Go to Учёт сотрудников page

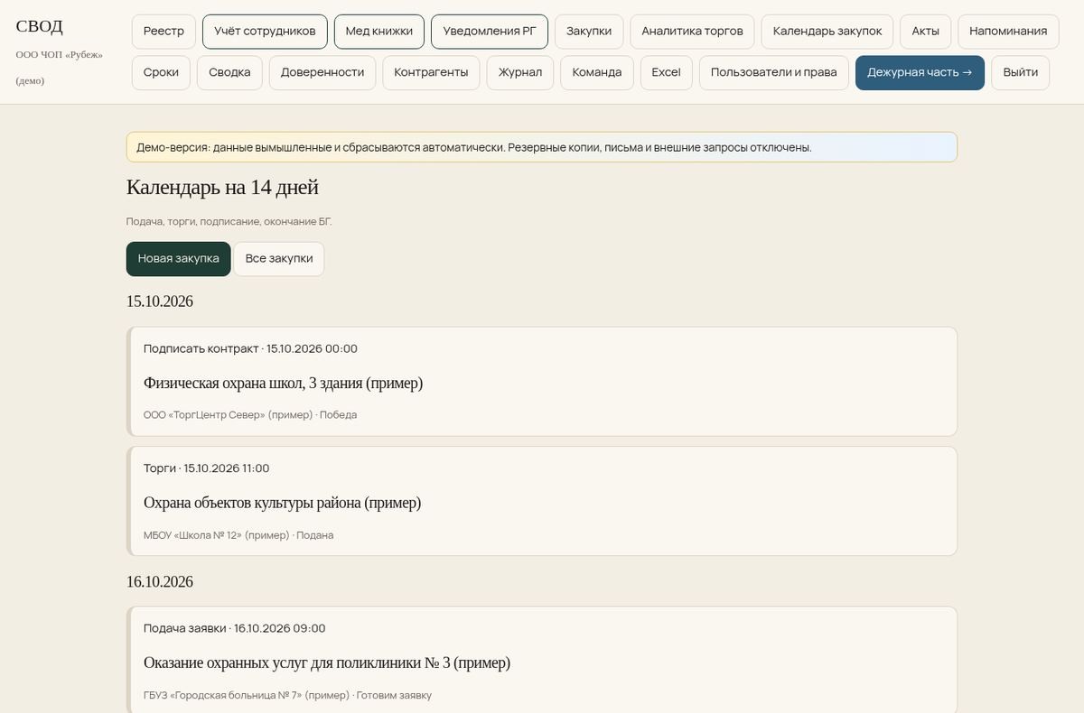(x=265, y=32)
